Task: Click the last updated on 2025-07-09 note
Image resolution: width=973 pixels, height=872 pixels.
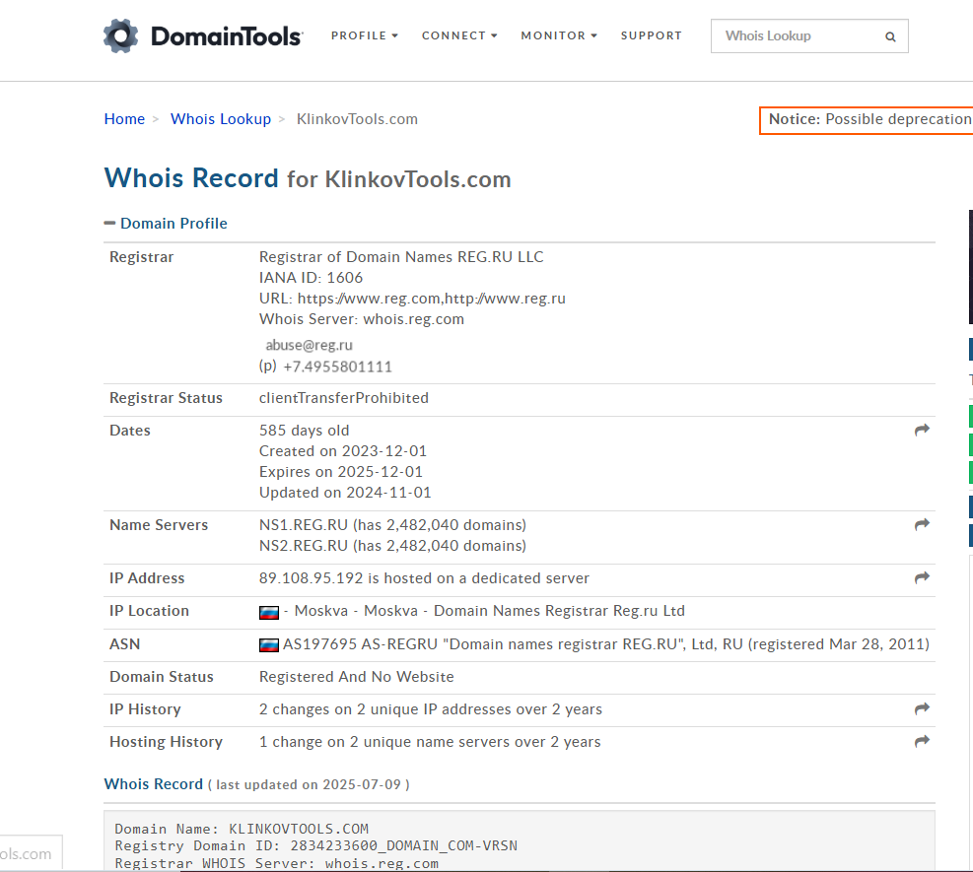Action: (x=309, y=784)
